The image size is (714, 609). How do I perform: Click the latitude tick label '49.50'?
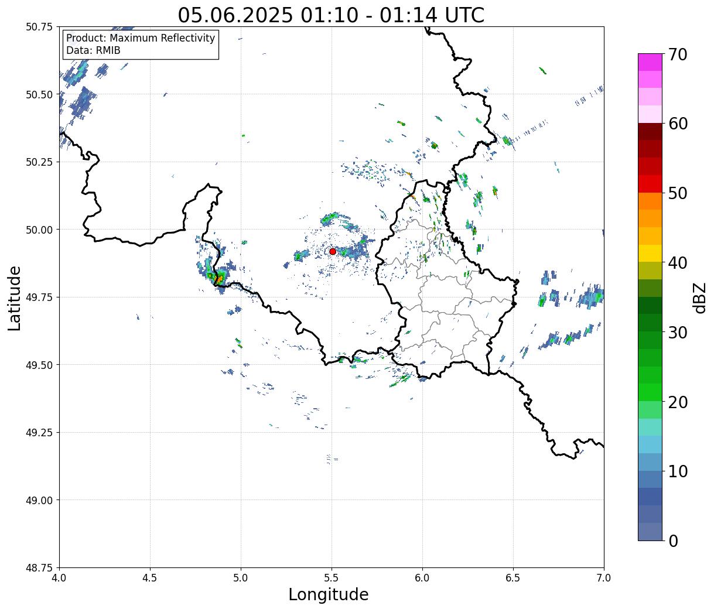coord(39,365)
